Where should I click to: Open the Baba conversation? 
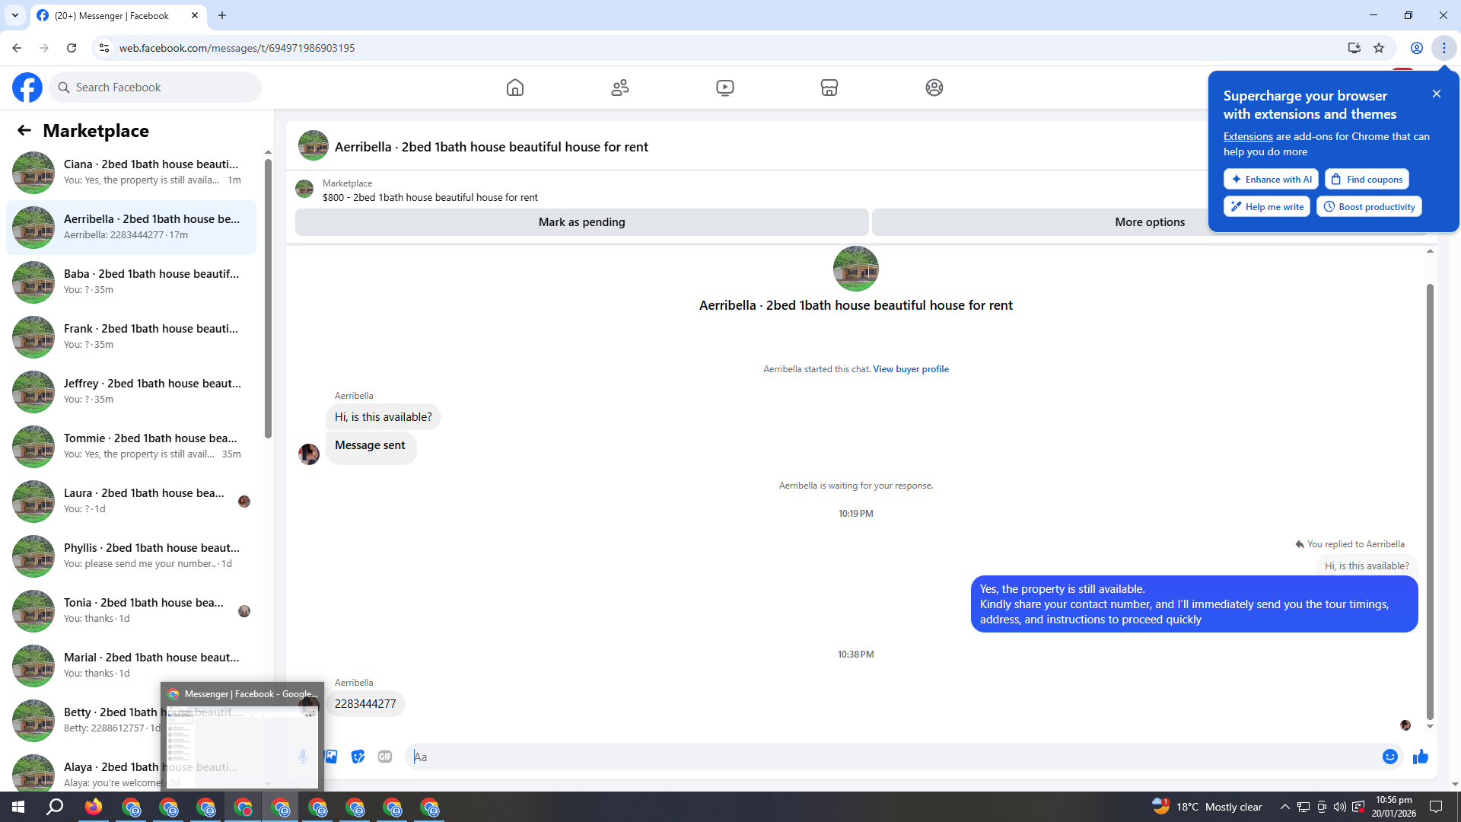131,282
